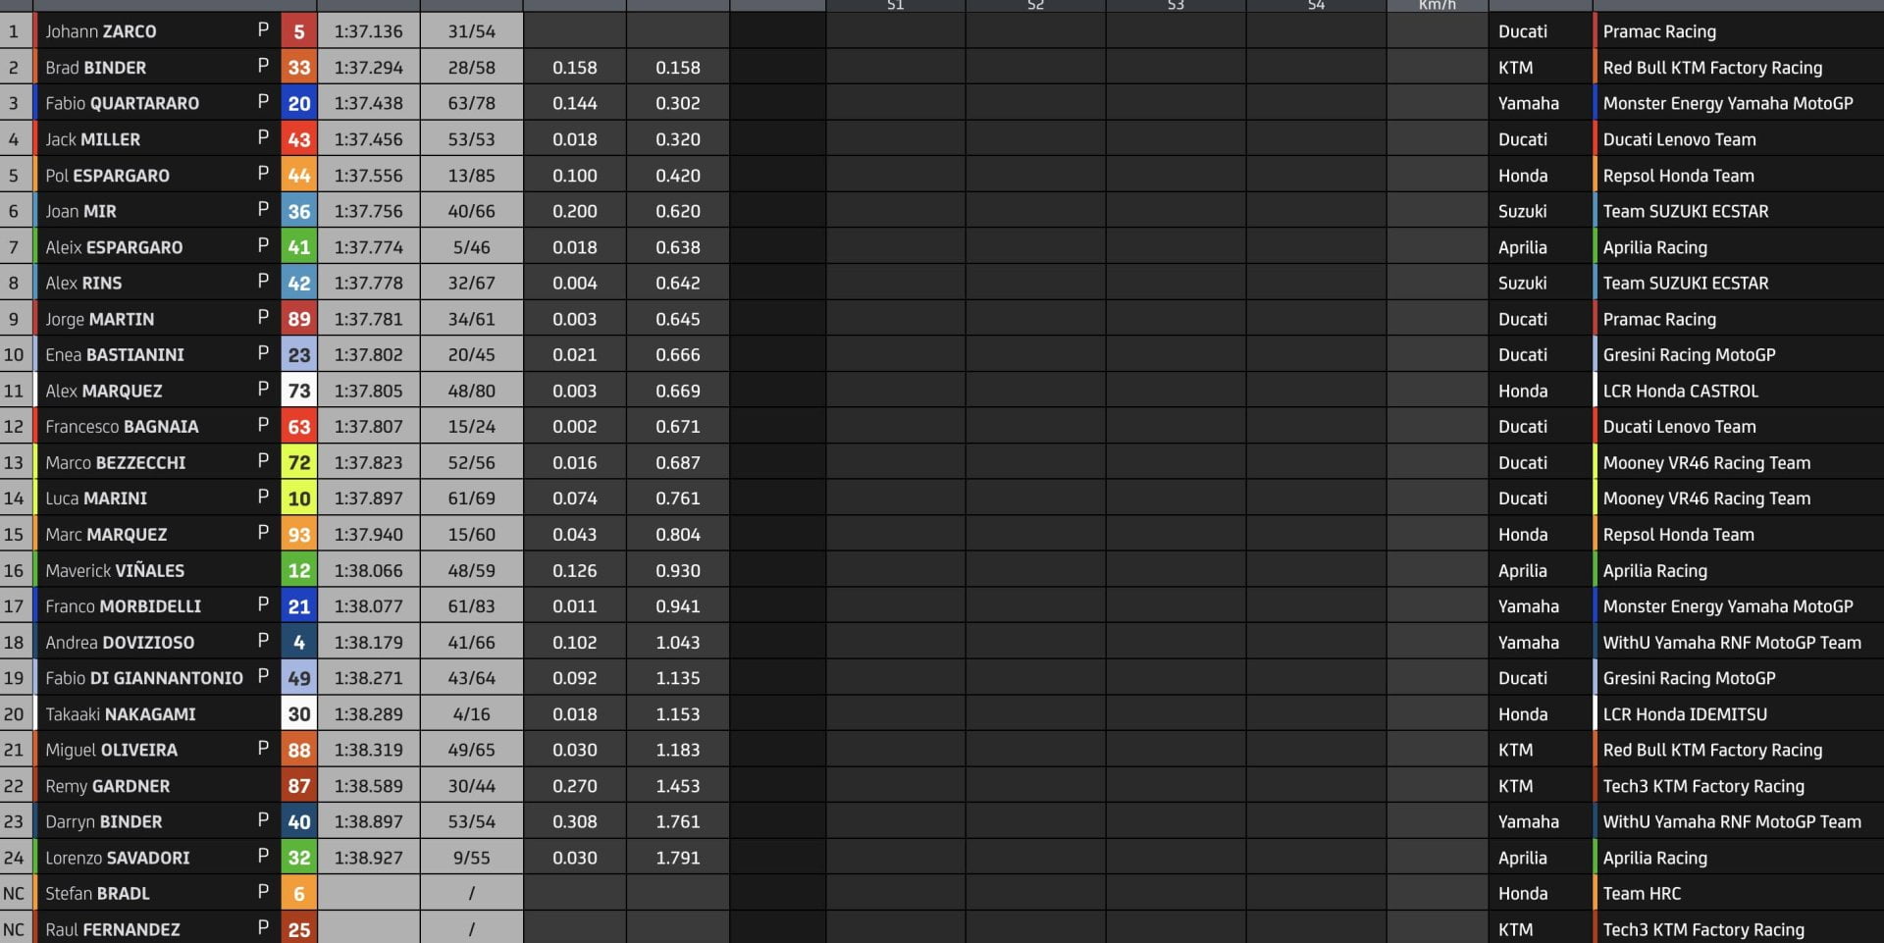Select rider number 89 badge
This screenshot has width=1884, height=943.
pos(298,319)
